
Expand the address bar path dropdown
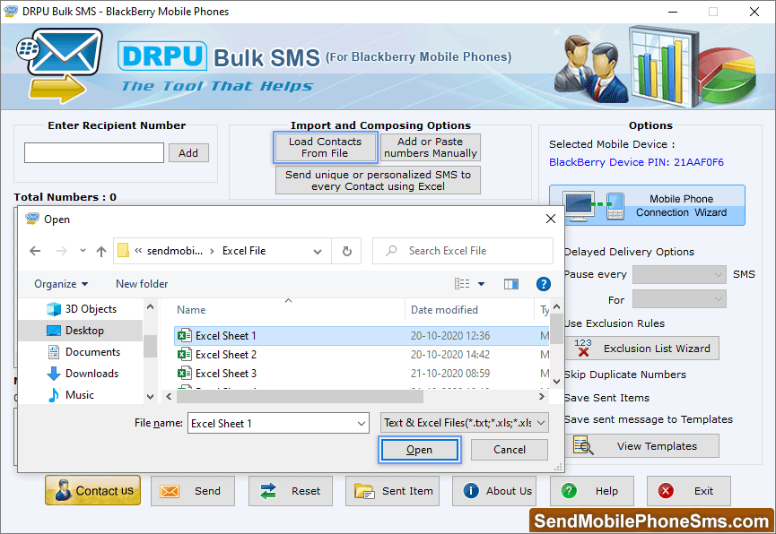[318, 251]
